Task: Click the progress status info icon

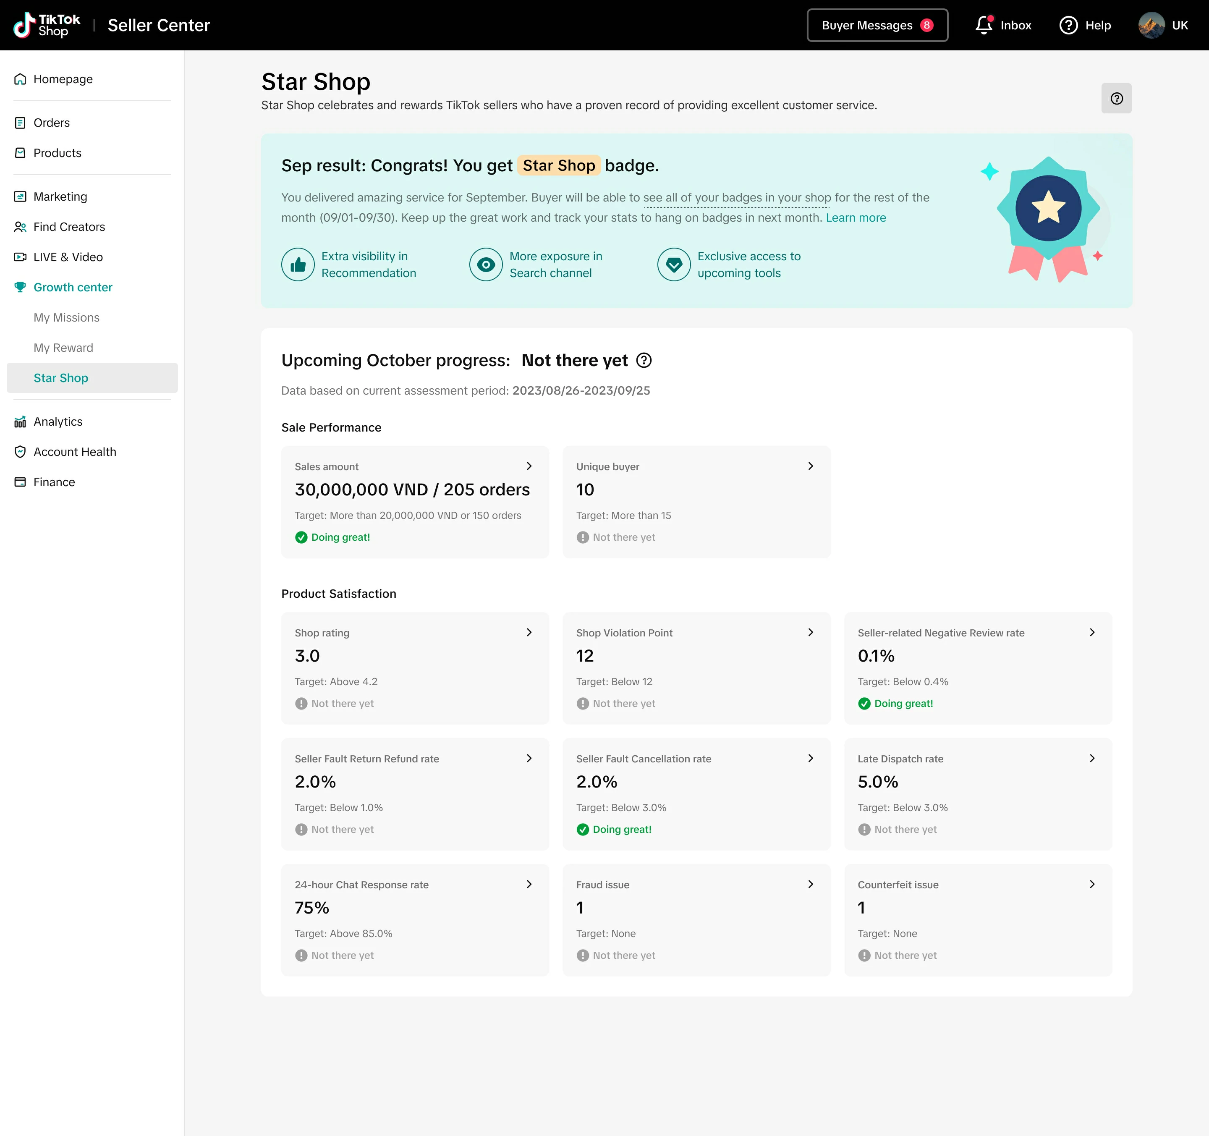Action: (x=644, y=361)
